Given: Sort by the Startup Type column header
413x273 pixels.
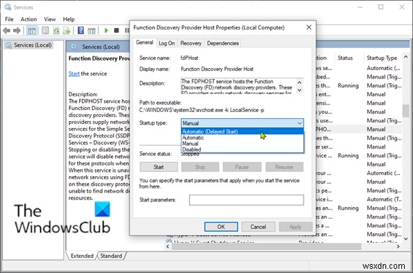Looking at the screenshot, I should point(382,58).
